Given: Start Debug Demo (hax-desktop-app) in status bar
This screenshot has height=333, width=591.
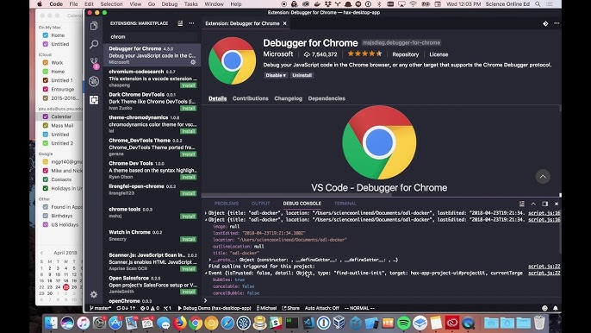Looking at the screenshot, I should pyautogui.click(x=214, y=308).
